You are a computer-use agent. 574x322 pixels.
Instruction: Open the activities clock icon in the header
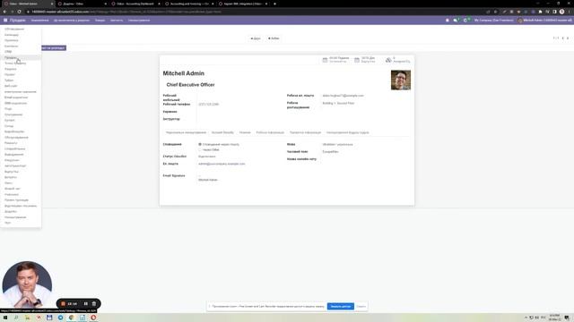465,20
